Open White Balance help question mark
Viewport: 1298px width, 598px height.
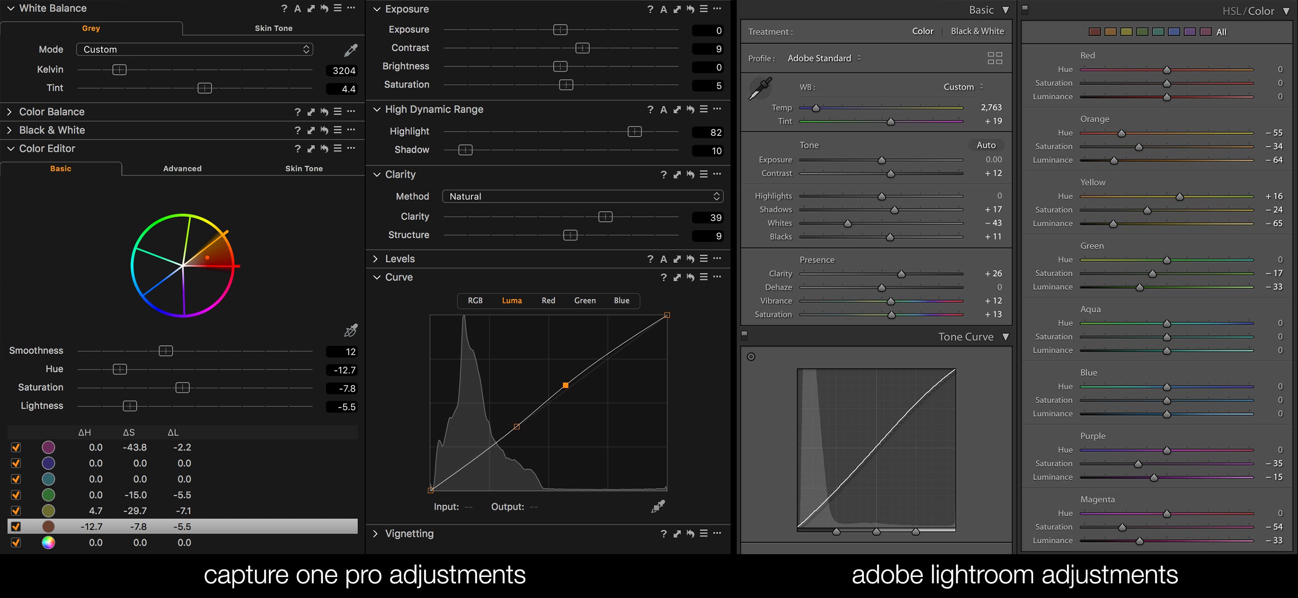click(x=284, y=9)
